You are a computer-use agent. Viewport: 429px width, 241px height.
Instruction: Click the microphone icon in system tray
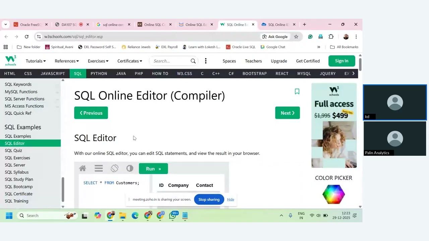pyautogui.click(x=291, y=216)
